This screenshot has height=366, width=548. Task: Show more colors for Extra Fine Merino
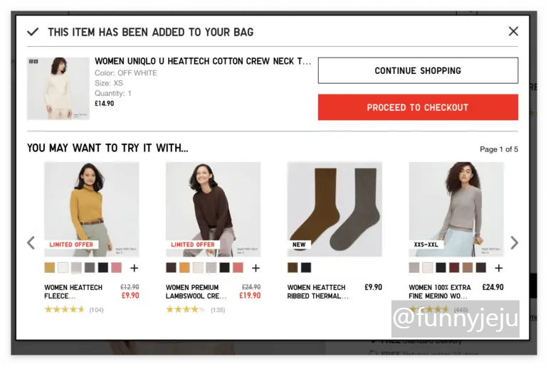[499, 268]
